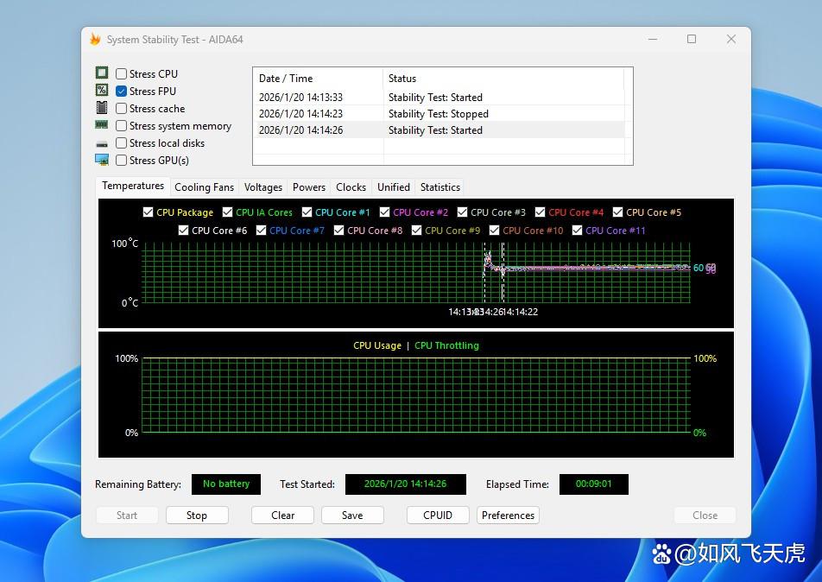Toggle the CPU Core #7 graph checkbox
The height and width of the screenshot is (582, 822).
261,231
